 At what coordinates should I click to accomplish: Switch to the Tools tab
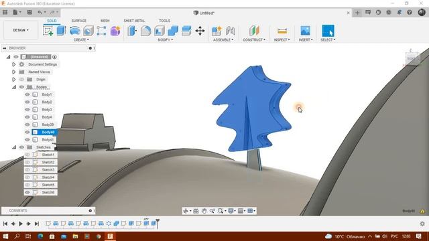point(164,21)
